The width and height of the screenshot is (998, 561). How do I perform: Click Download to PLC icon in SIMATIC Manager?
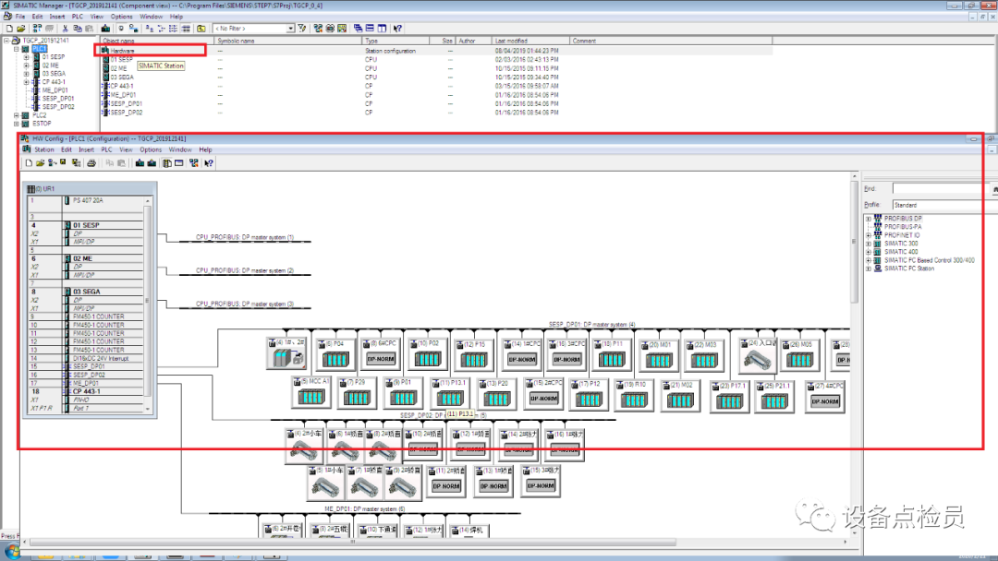pos(105,29)
